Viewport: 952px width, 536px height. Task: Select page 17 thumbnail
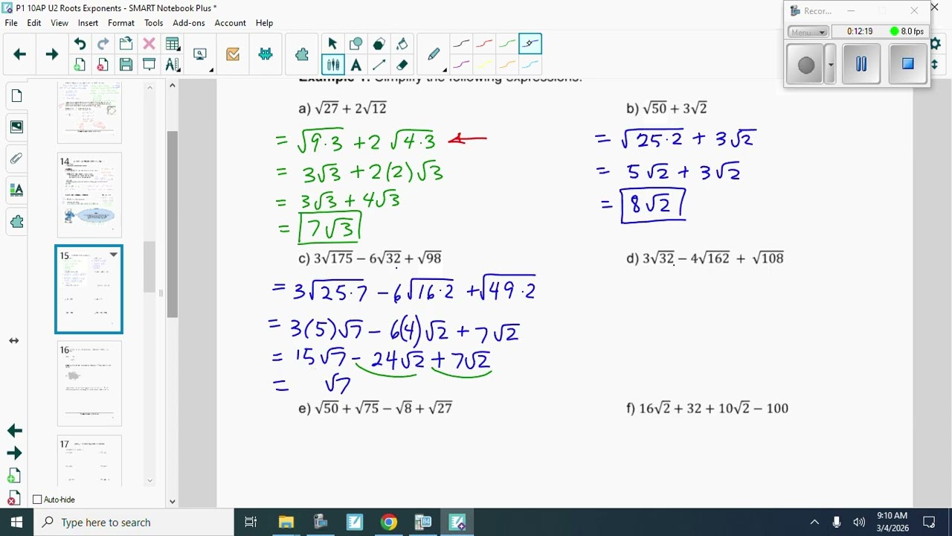89,460
